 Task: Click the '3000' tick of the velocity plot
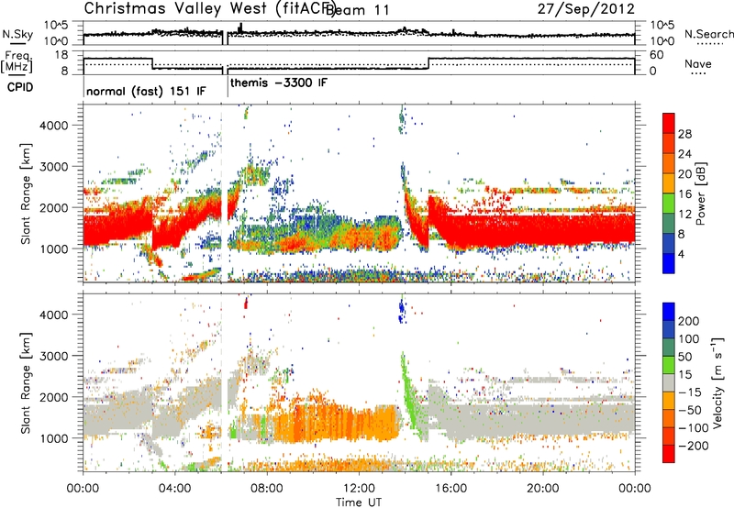click(54, 356)
